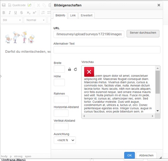Click the placeholder fields icon beside Quellcode

pos(29,5)
